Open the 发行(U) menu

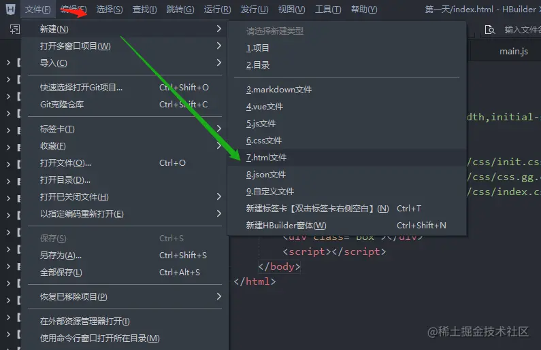coord(255,10)
